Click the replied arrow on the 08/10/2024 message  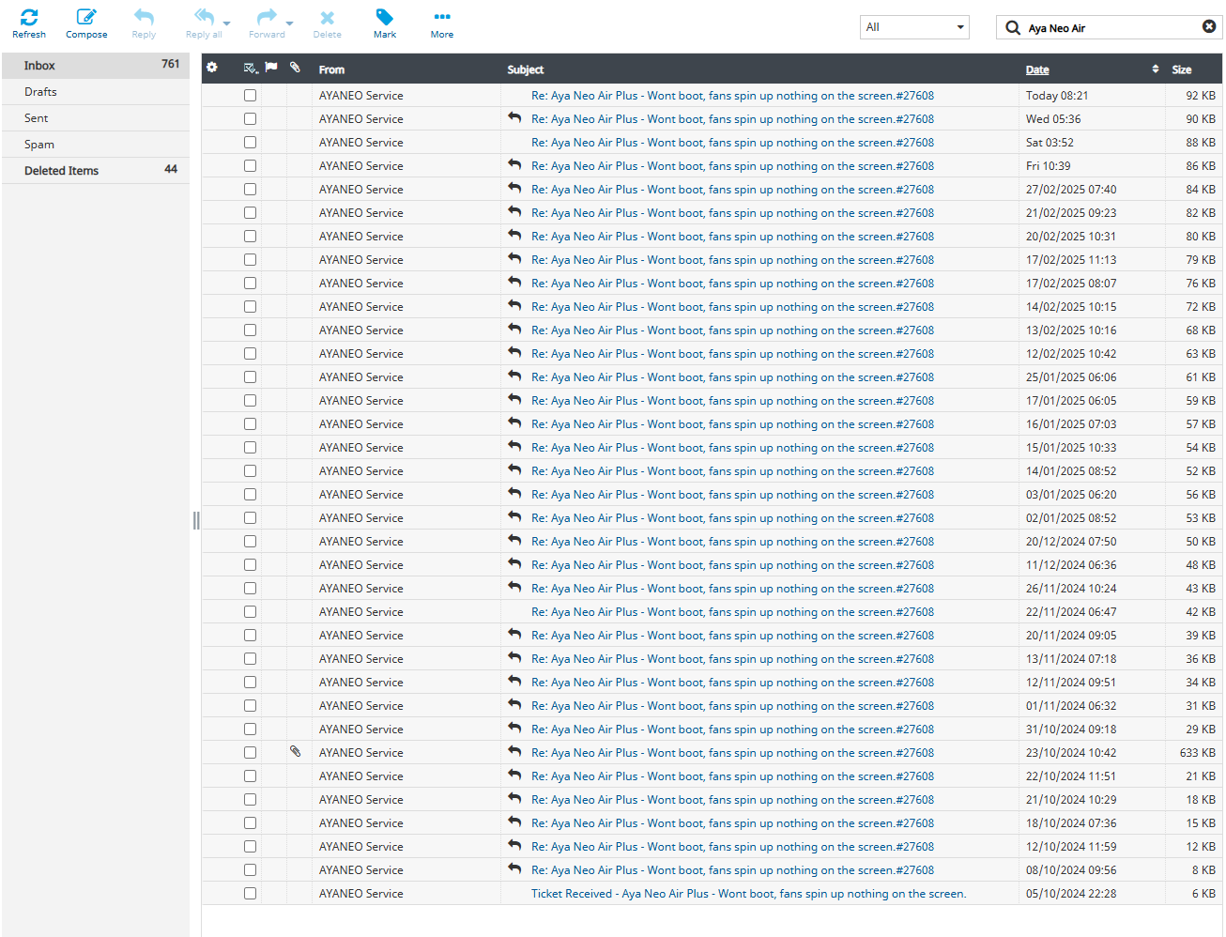tap(514, 868)
